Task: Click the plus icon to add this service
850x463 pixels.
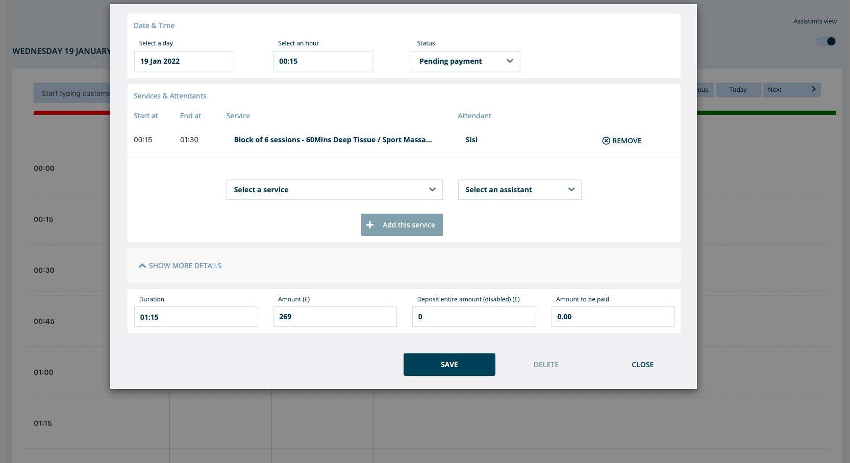Action: pyautogui.click(x=370, y=224)
